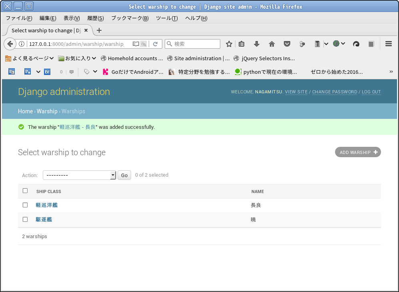Viewport: 399px width, 292px height.
Task: Reload the page with the refresh icon
Action: pos(155,44)
